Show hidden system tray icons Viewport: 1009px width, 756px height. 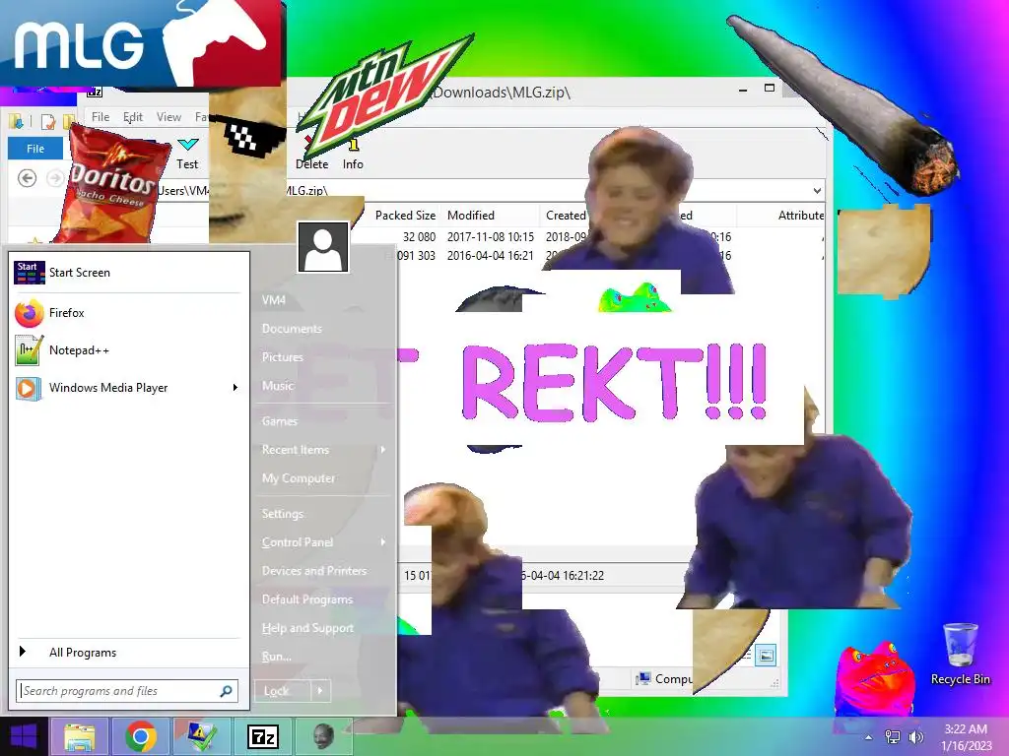[x=869, y=737]
